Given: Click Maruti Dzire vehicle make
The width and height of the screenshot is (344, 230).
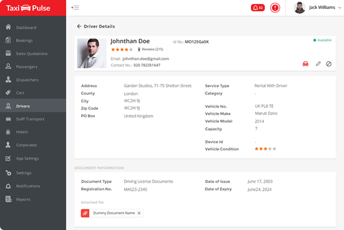Looking at the screenshot, I should (266, 113).
